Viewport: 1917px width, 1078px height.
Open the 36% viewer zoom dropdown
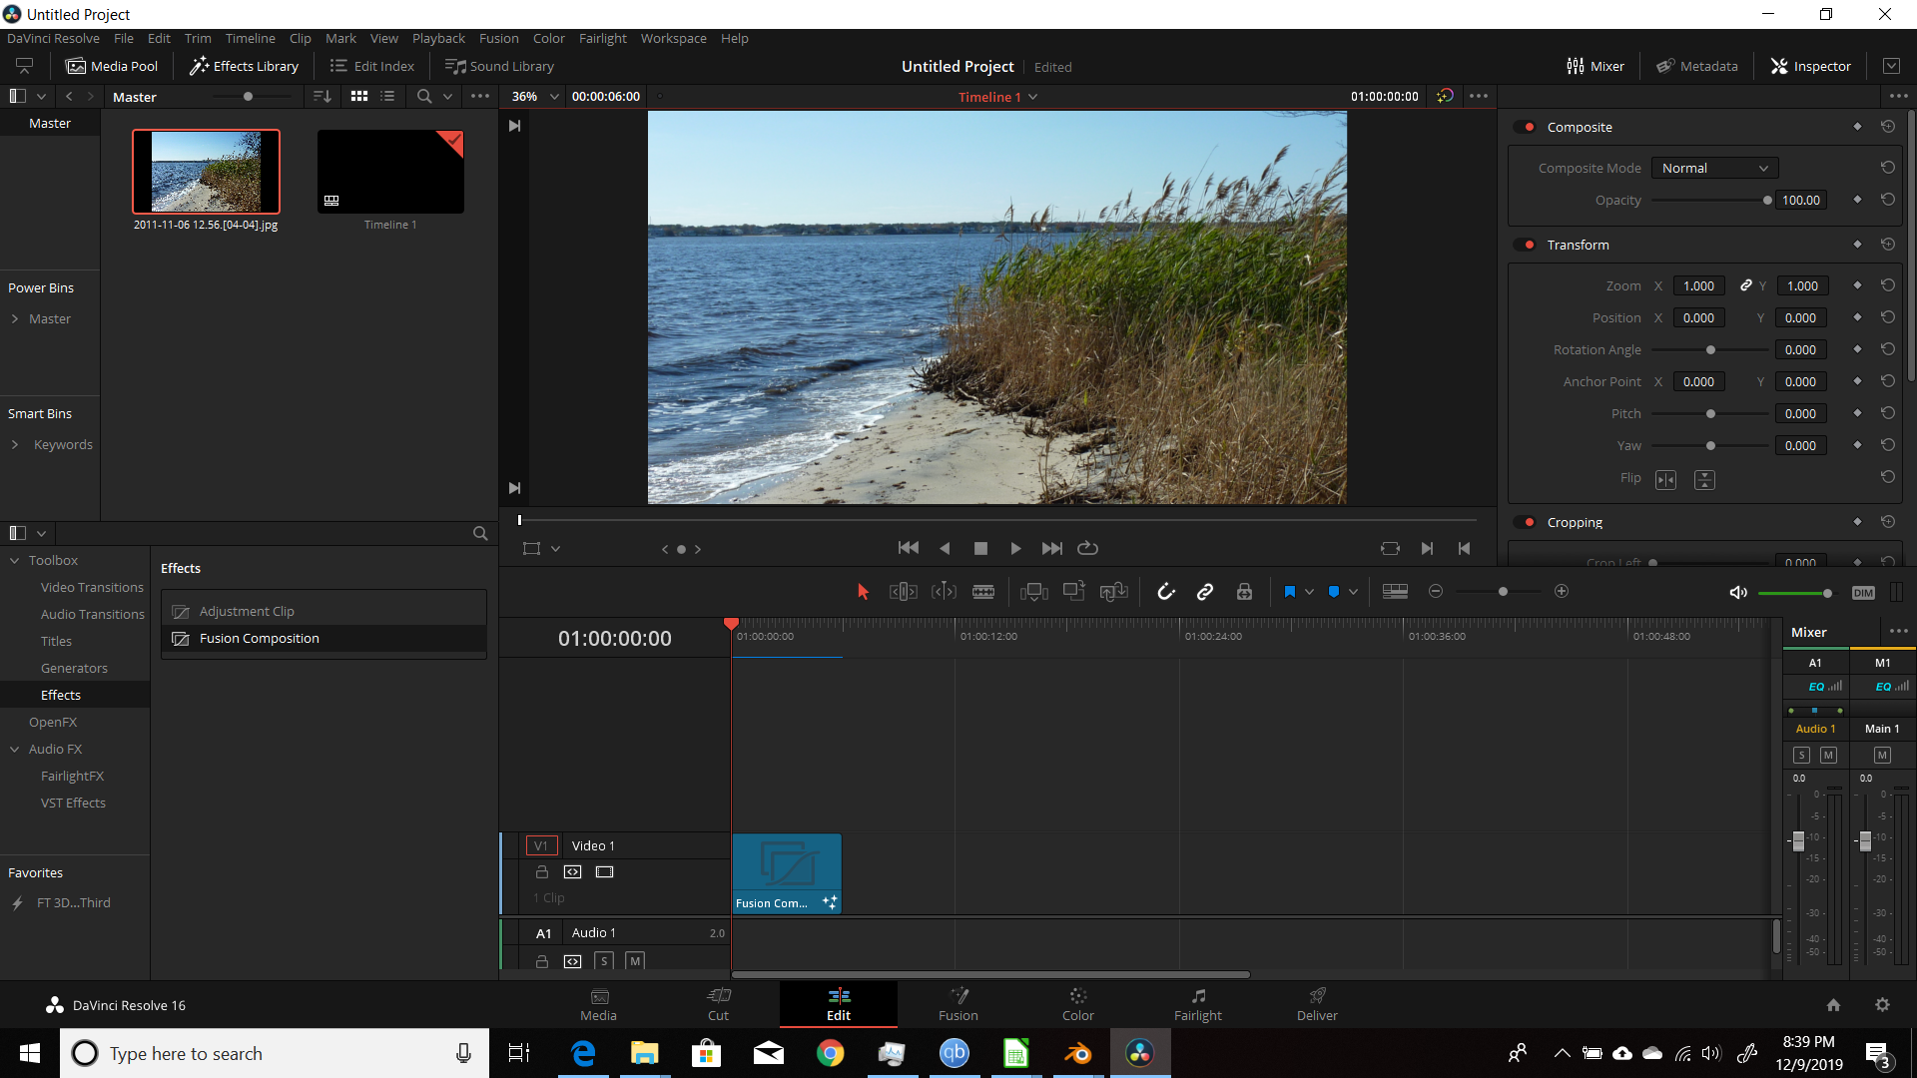[x=534, y=96]
